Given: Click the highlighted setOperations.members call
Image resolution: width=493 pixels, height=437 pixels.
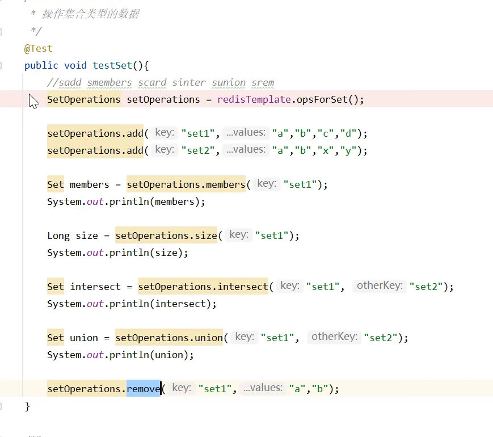Looking at the screenshot, I should [186, 185].
